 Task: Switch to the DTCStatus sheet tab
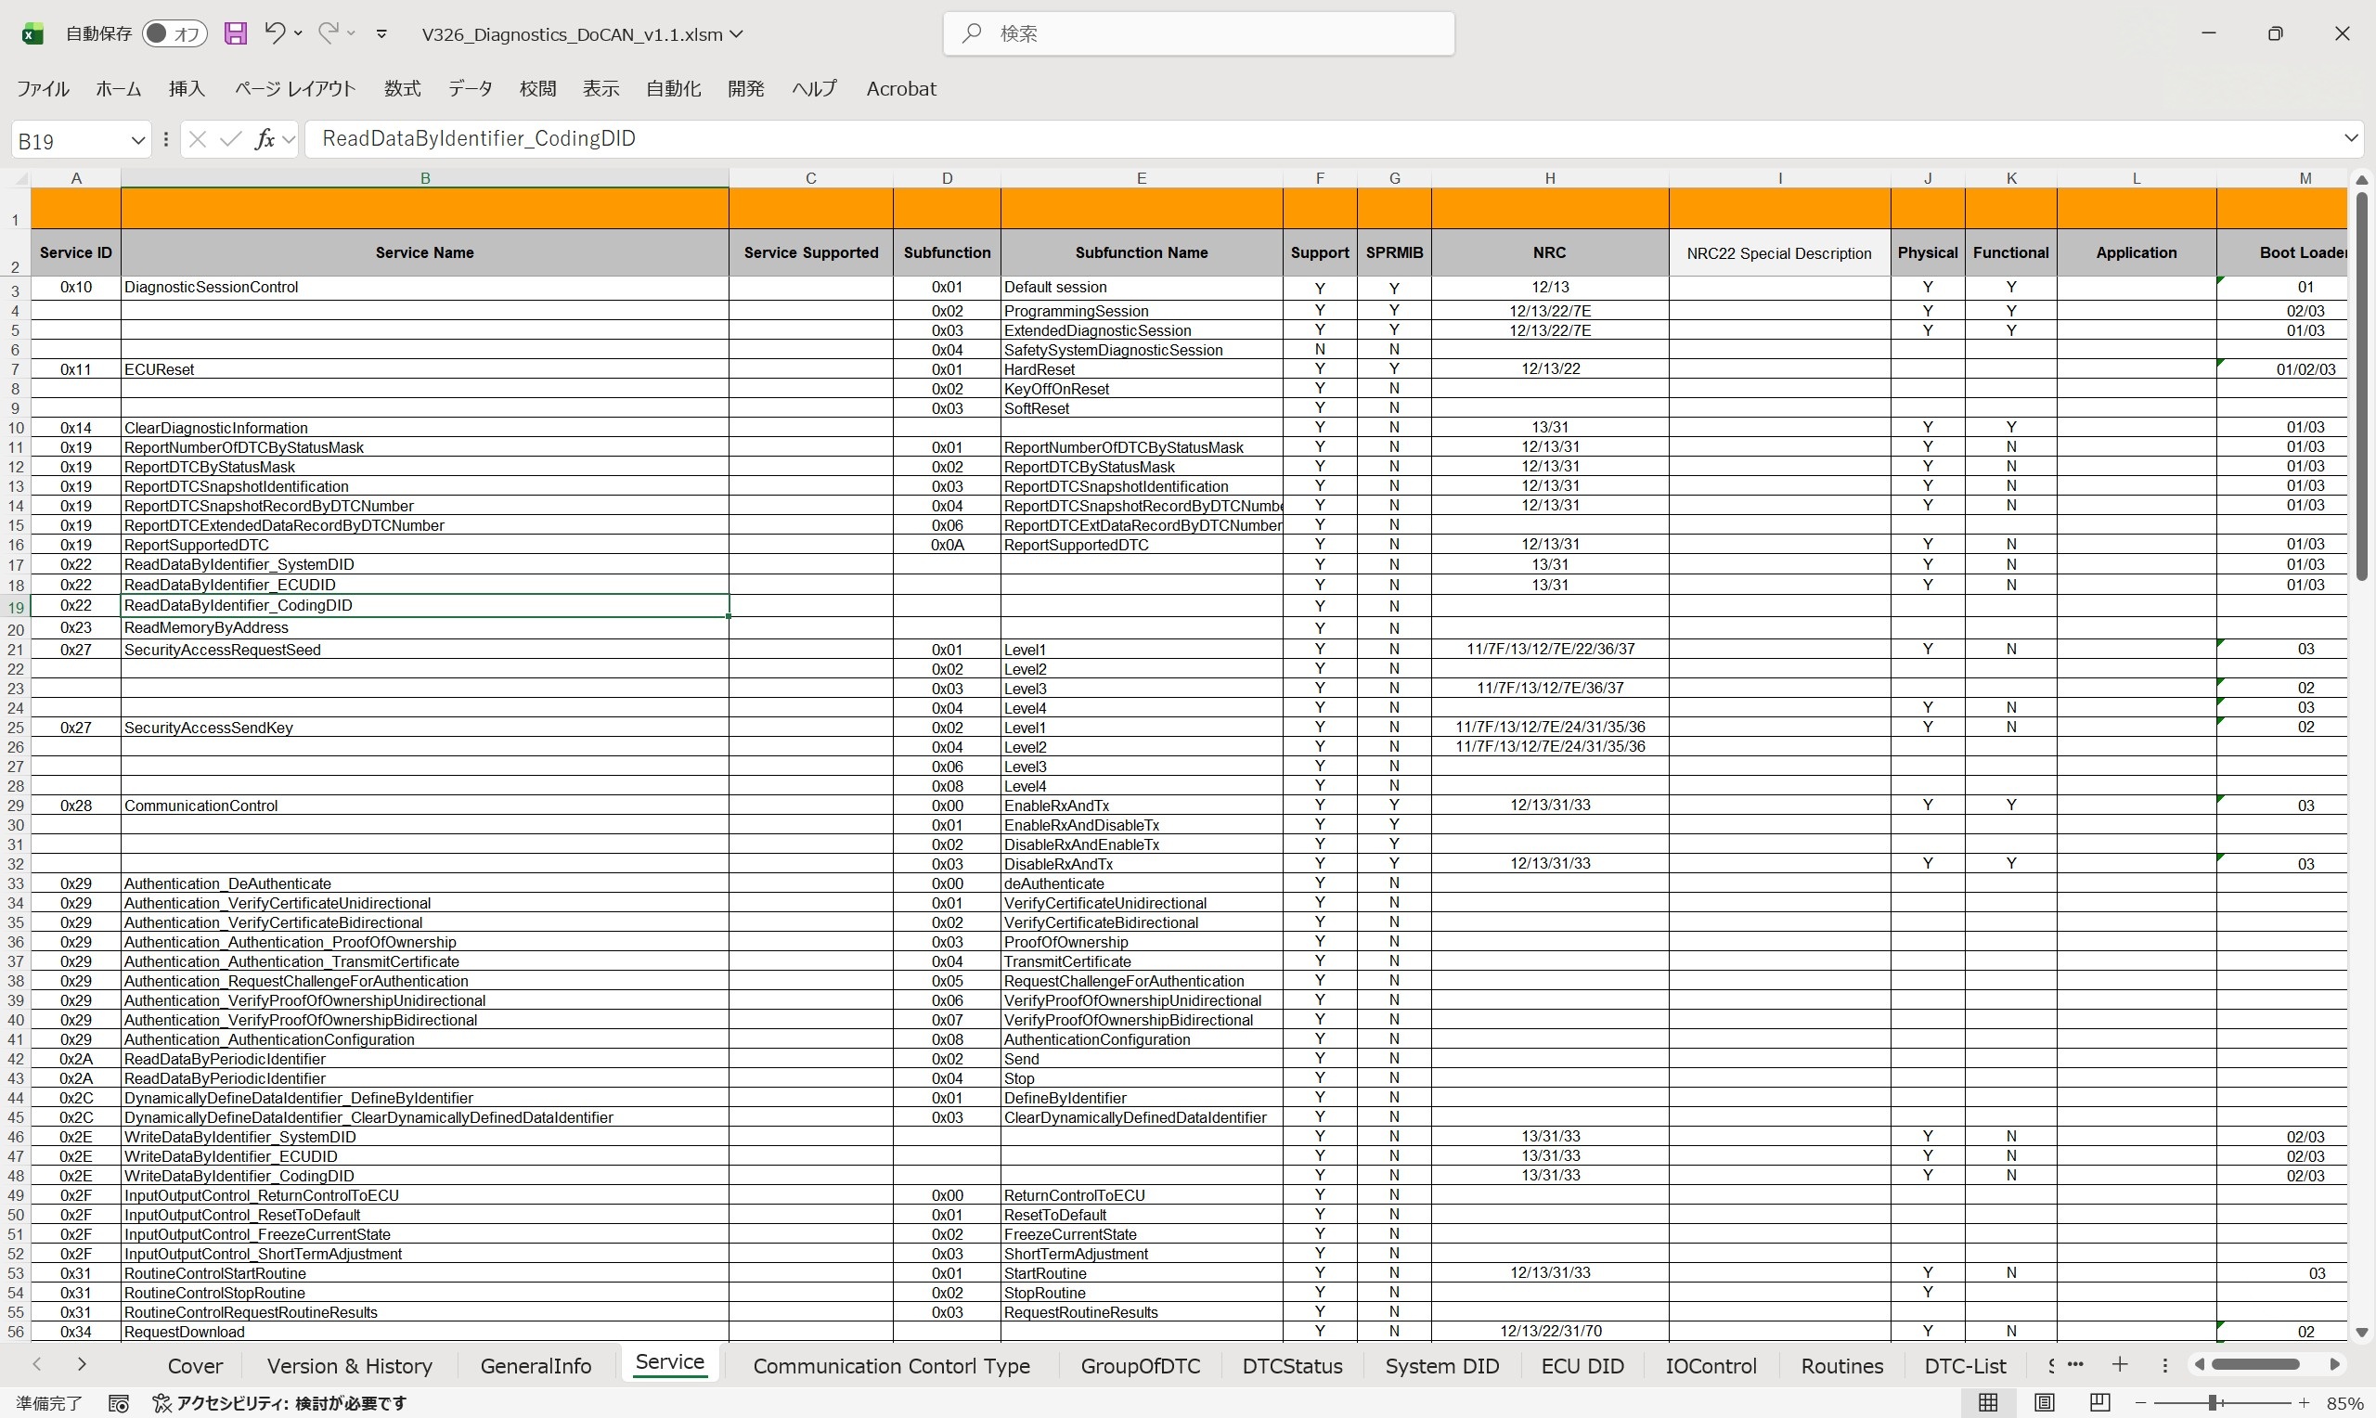(1292, 1366)
